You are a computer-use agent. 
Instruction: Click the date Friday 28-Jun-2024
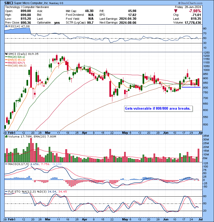coord(188,7)
